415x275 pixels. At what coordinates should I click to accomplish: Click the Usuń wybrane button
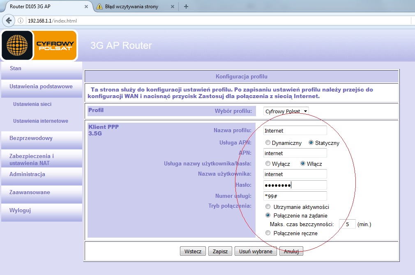click(x=256, y=251)
